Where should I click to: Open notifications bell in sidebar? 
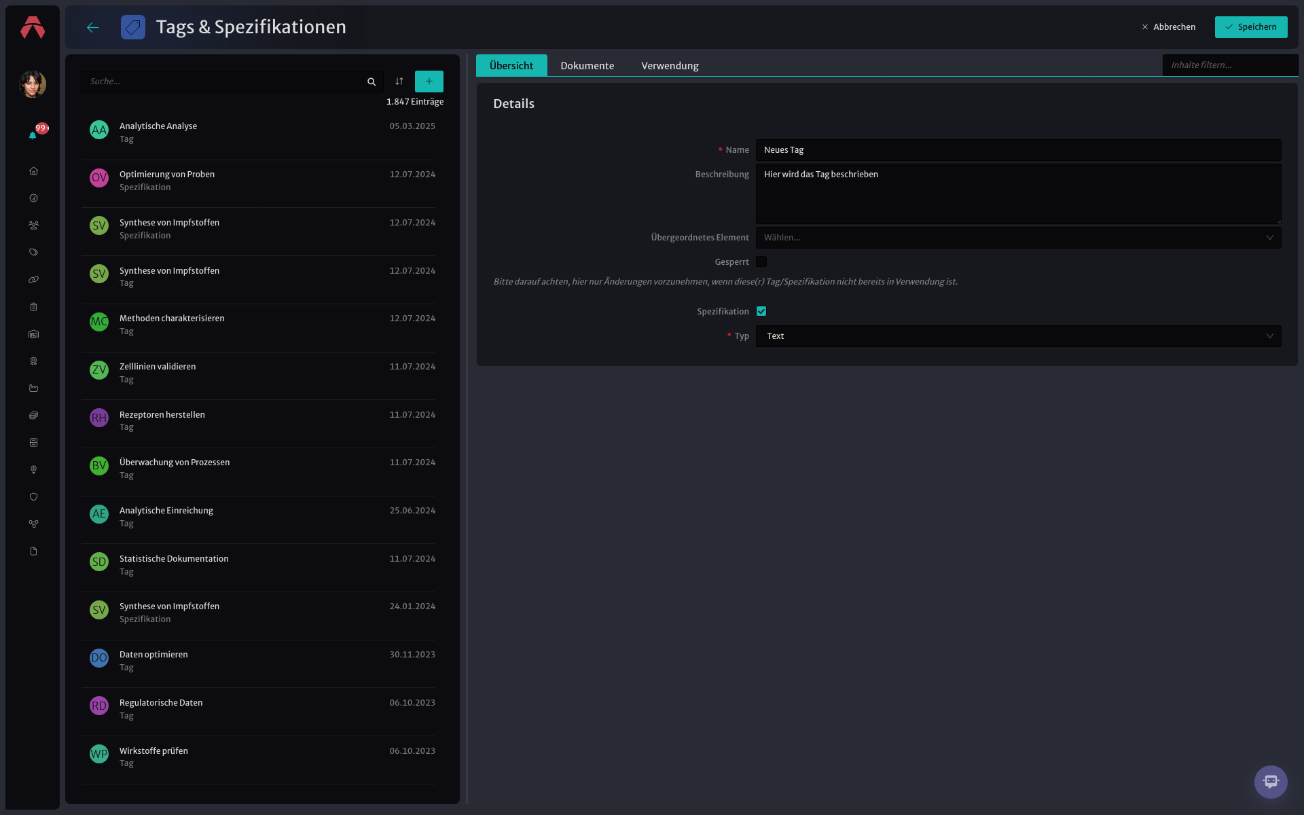[x=33, y=135]
